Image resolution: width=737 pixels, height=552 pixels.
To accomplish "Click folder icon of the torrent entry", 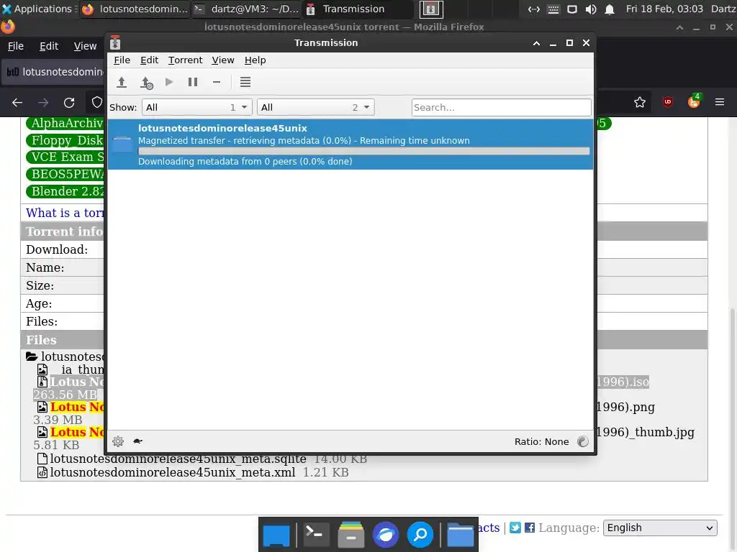I will pyautogui.click(x=122, y=144).
